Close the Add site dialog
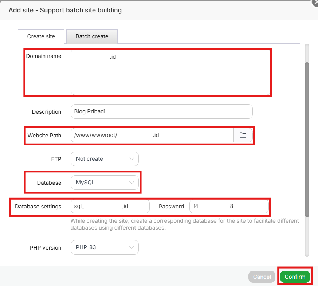This screenshot has height=286, width=318. [315, 3]
